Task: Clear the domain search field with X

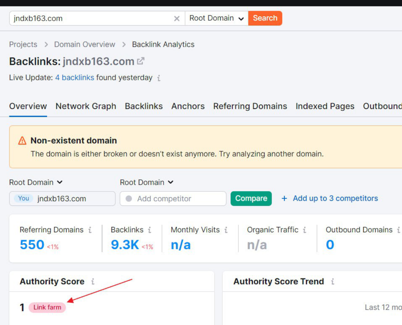Action: point(177,18)
